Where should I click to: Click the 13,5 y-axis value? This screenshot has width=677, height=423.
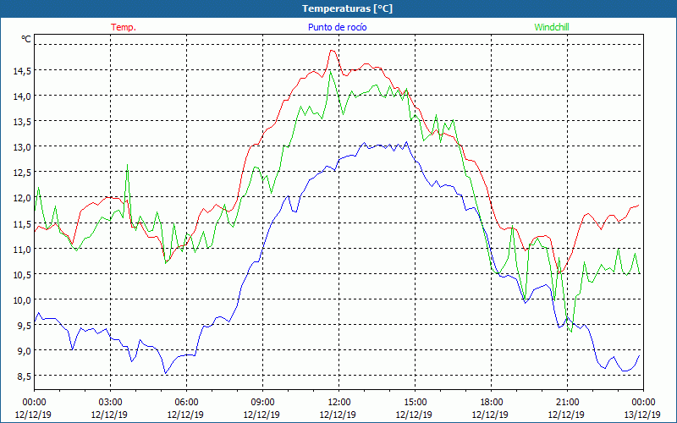point(22,122)
